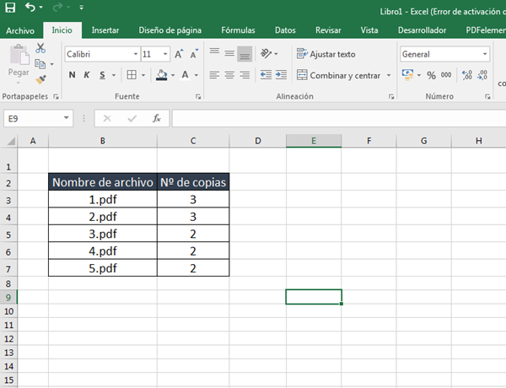Click the Fill color paint bucket swatch
Viewport: 506px width, 388px height.
(161, 75)
